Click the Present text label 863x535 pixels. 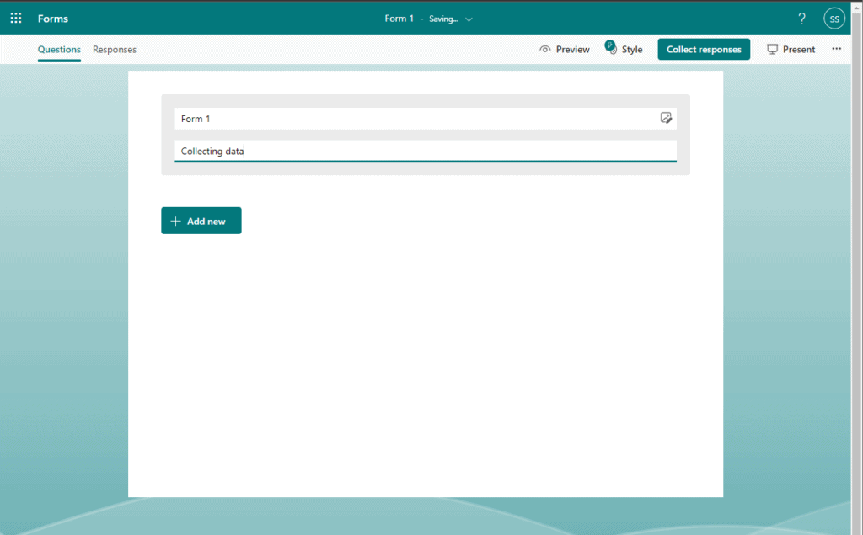pyautogui.click(x=798, y=50)
